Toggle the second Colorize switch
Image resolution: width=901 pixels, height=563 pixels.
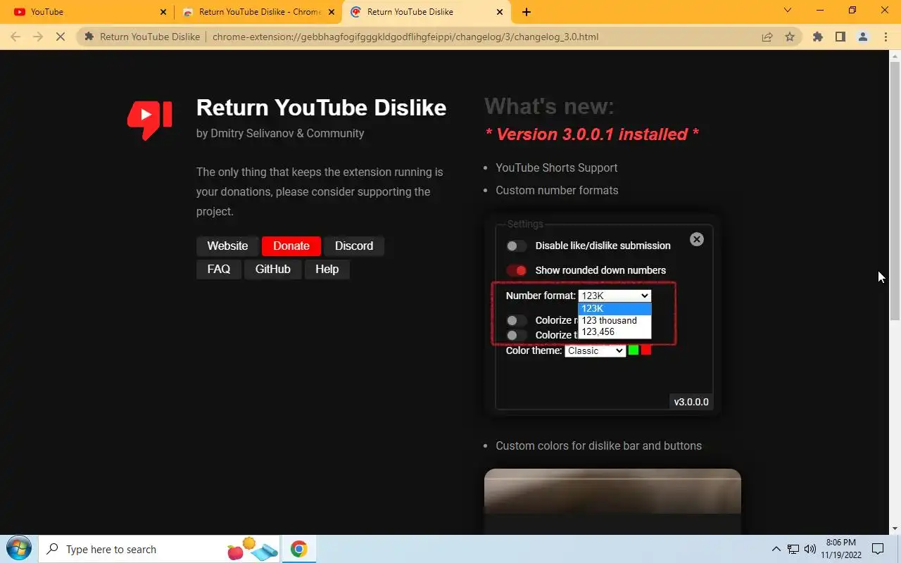tap(516, 335)
